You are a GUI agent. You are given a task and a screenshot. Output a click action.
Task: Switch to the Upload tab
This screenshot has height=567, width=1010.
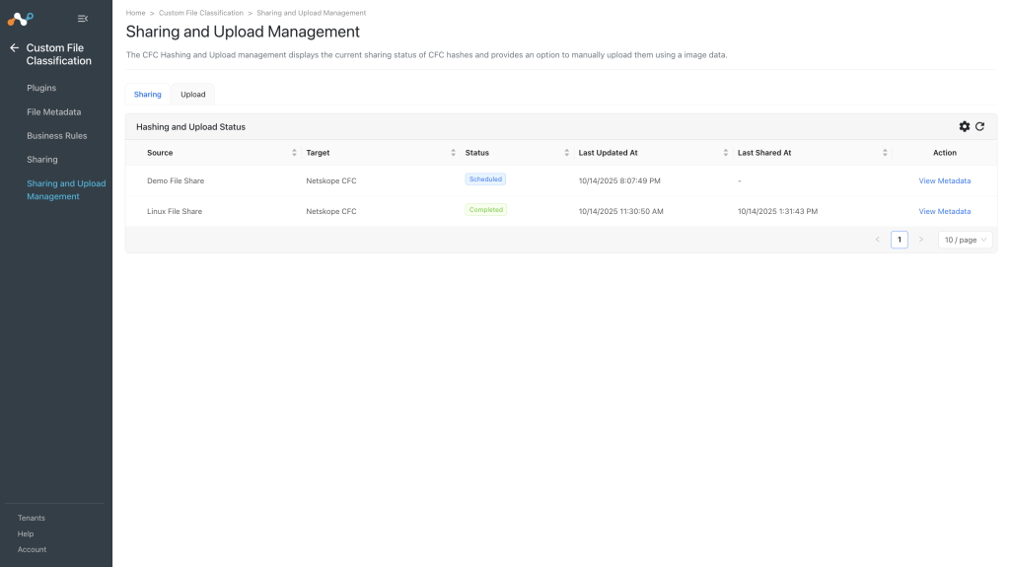click(x=192, y=94)
